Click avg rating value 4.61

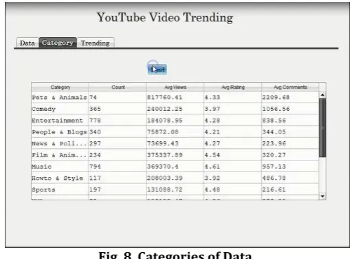[212, 167]
